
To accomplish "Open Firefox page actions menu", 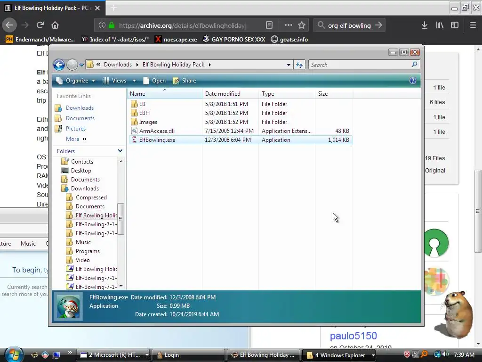I will point(289,25).
